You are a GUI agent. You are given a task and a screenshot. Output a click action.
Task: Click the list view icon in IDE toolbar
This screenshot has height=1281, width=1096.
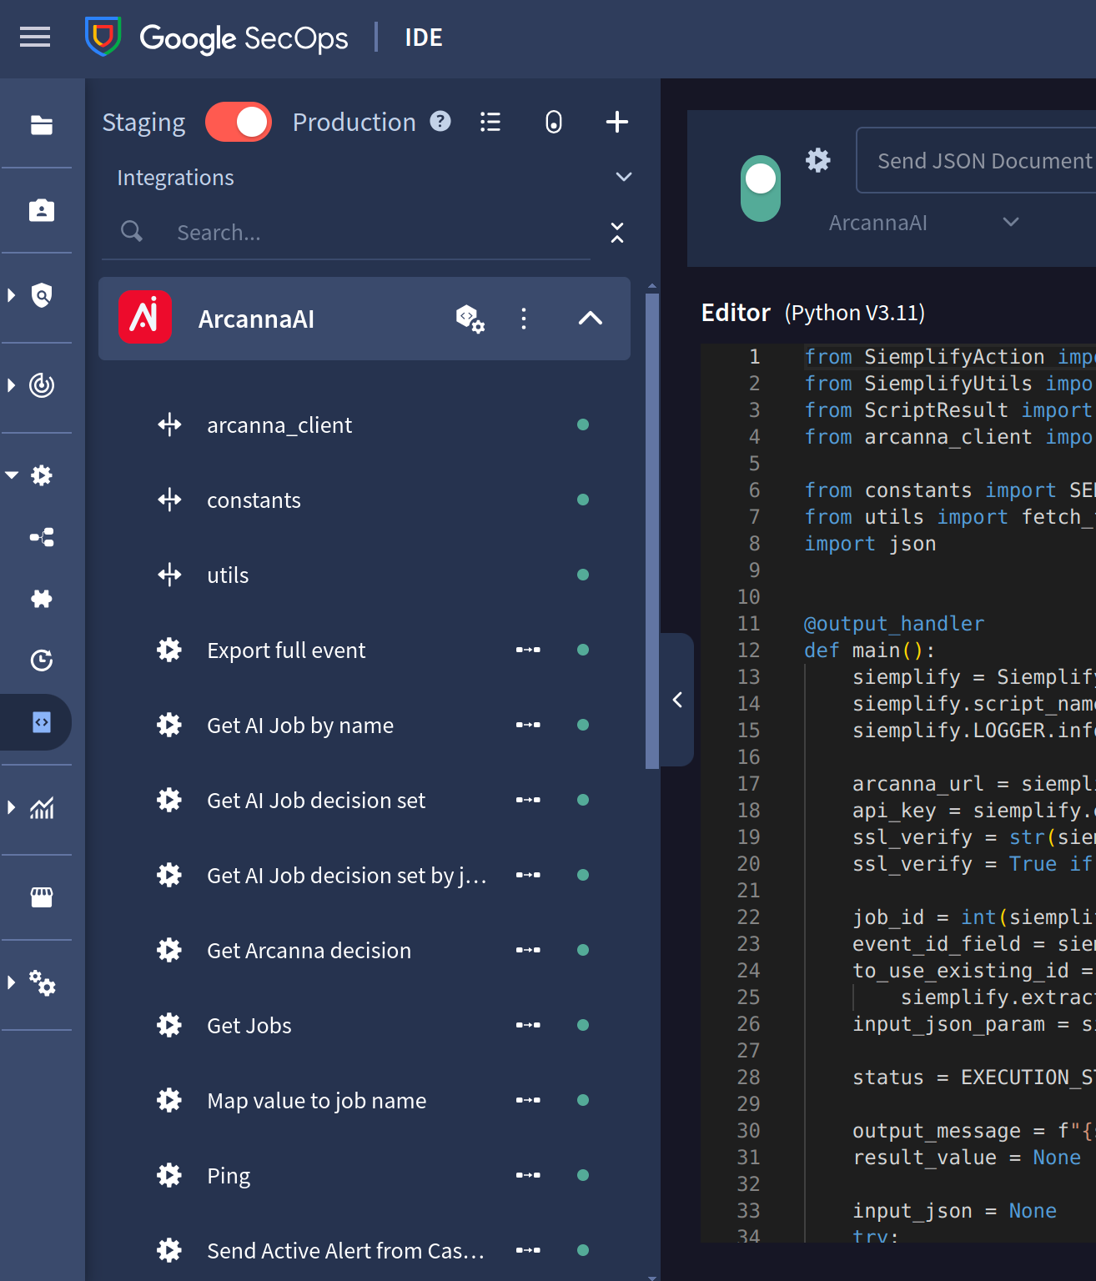[x=490, y=122]
